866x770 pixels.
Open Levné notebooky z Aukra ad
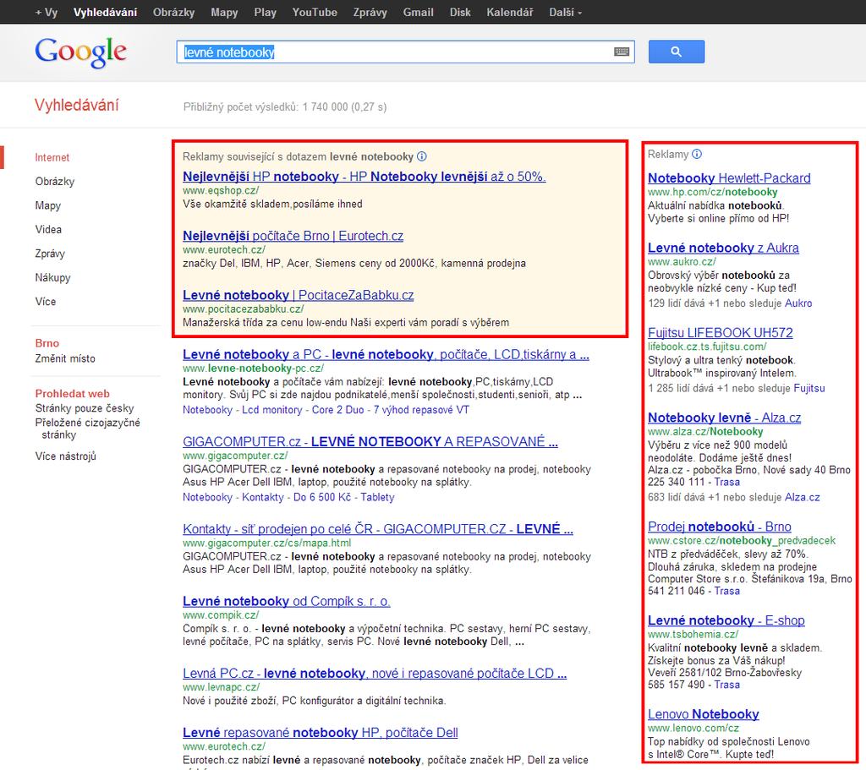coord(723,248)
